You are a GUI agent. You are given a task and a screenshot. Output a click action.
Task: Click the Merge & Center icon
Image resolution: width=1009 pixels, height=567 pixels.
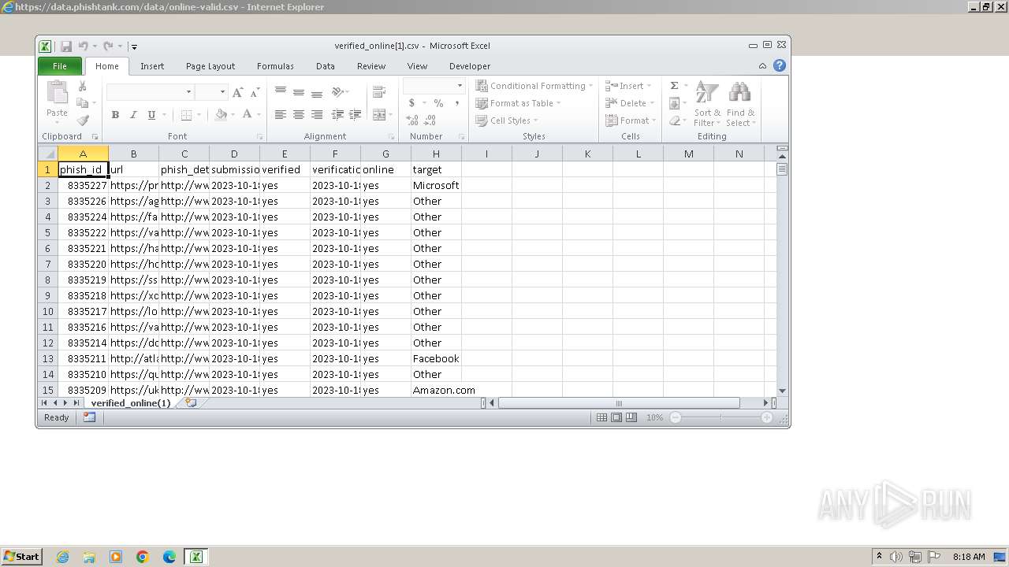coord(378,115)
